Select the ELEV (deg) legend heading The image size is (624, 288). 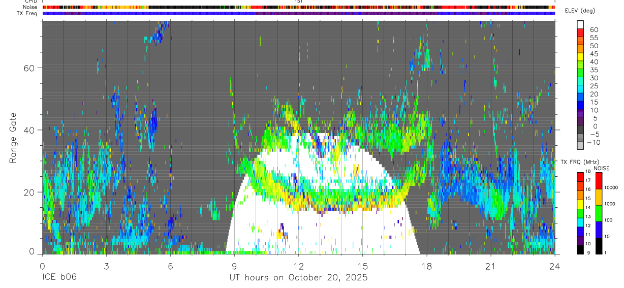(x=580, y=11)
